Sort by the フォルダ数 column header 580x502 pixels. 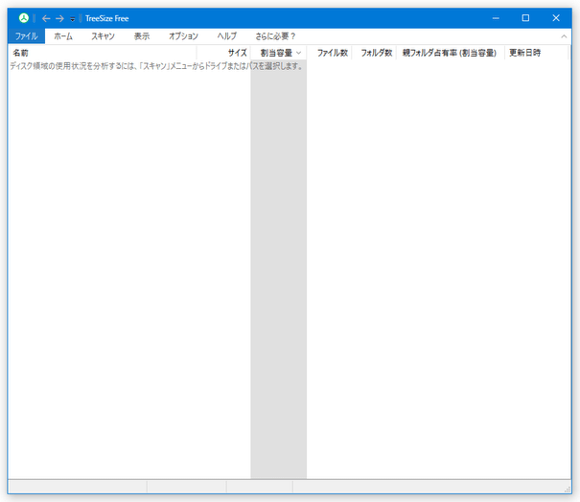(374, 53)
